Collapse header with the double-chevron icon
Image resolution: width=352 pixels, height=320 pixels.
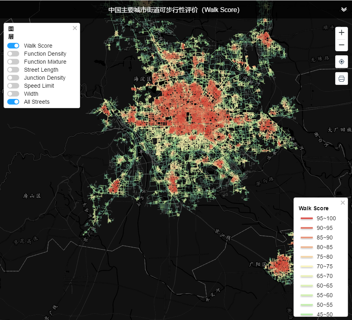[x=344, y=10]
